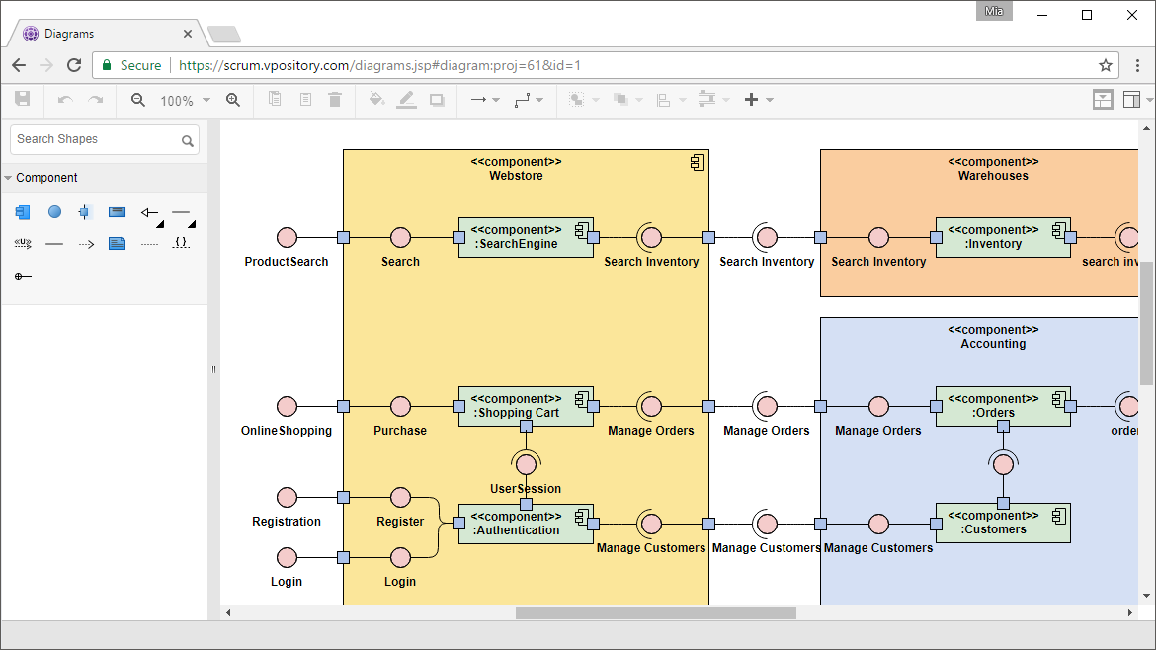Choose the Association line in palette's top row

pos(181,212)
